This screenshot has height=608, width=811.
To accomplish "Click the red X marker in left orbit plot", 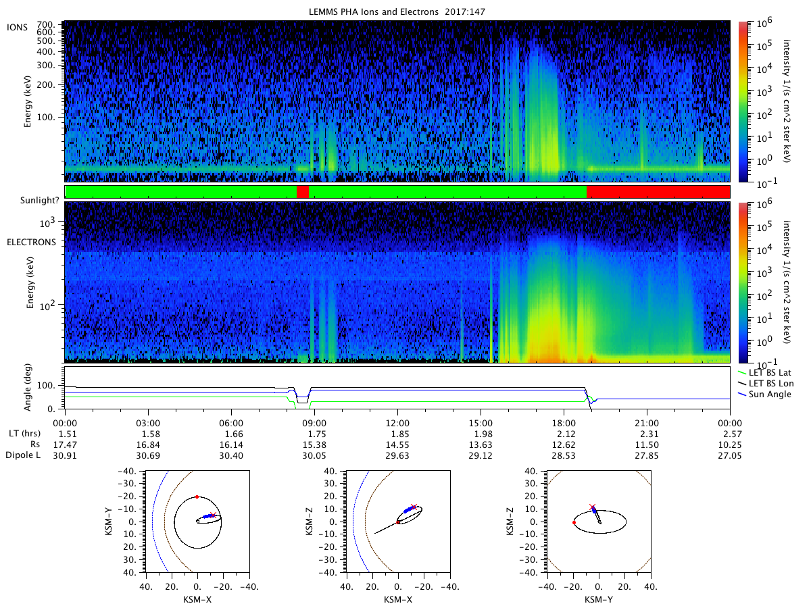I will coord(214,515).
